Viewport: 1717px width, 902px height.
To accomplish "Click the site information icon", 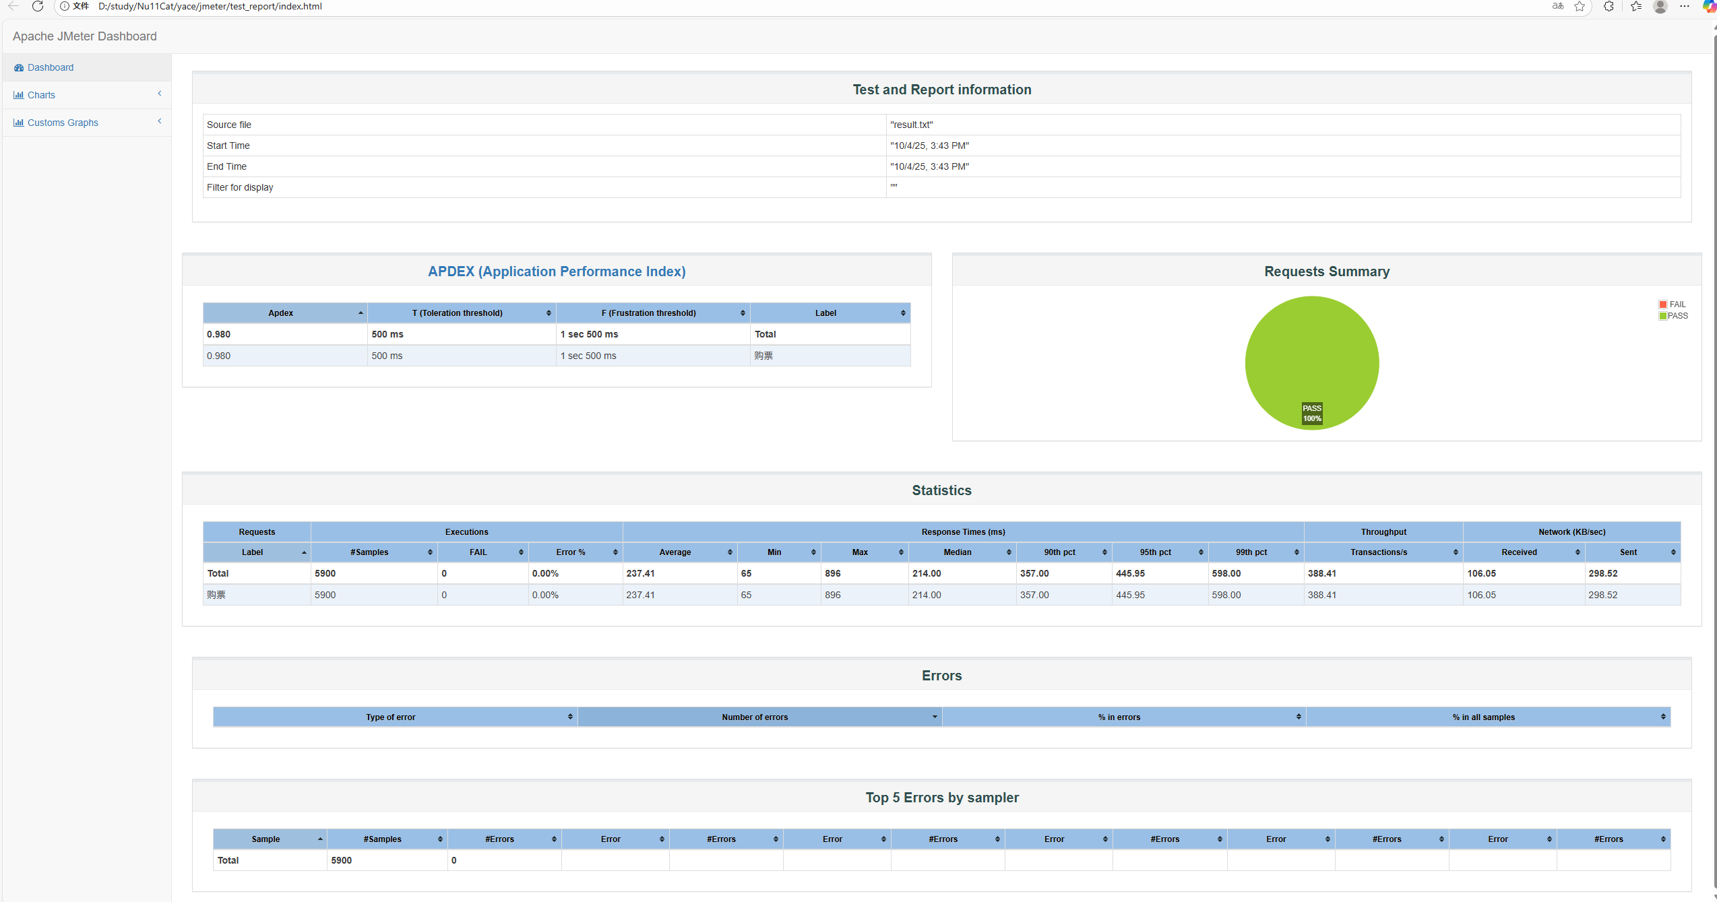I will coord(65,6).
